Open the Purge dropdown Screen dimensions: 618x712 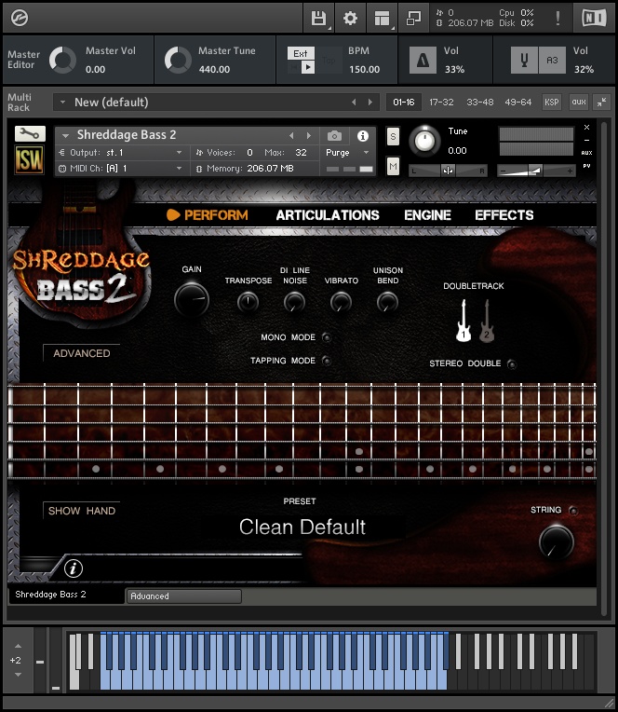[348, 153]
